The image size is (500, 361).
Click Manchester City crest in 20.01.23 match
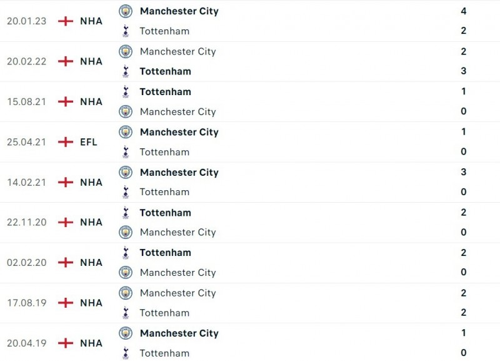[x=126, y=11]
